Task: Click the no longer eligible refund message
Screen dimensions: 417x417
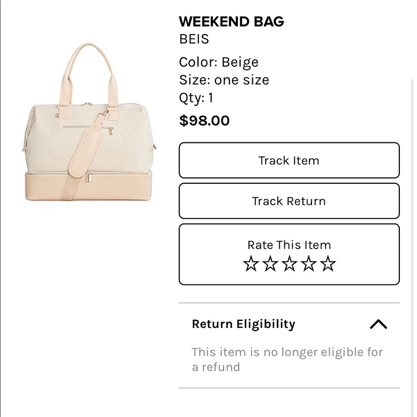Action: [287, 359]
